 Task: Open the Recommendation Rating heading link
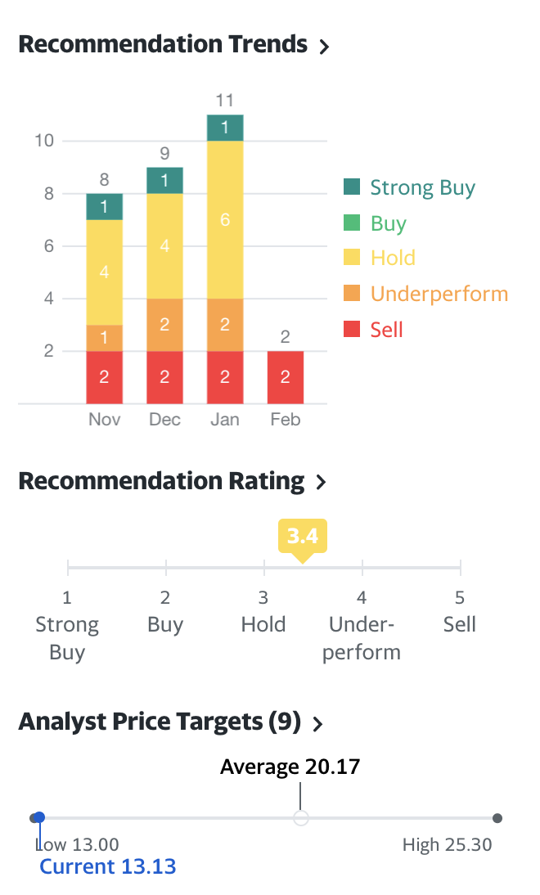pos(161,481)
